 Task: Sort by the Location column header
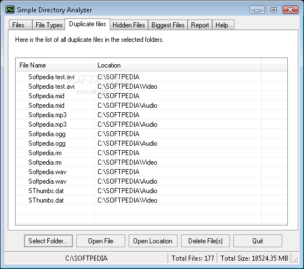tap(178, 65)
